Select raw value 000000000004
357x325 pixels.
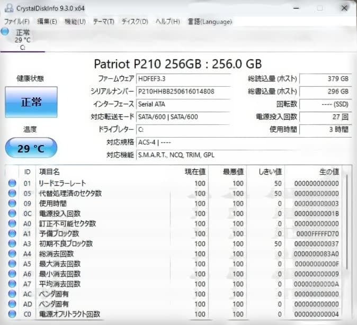point(316,314)
